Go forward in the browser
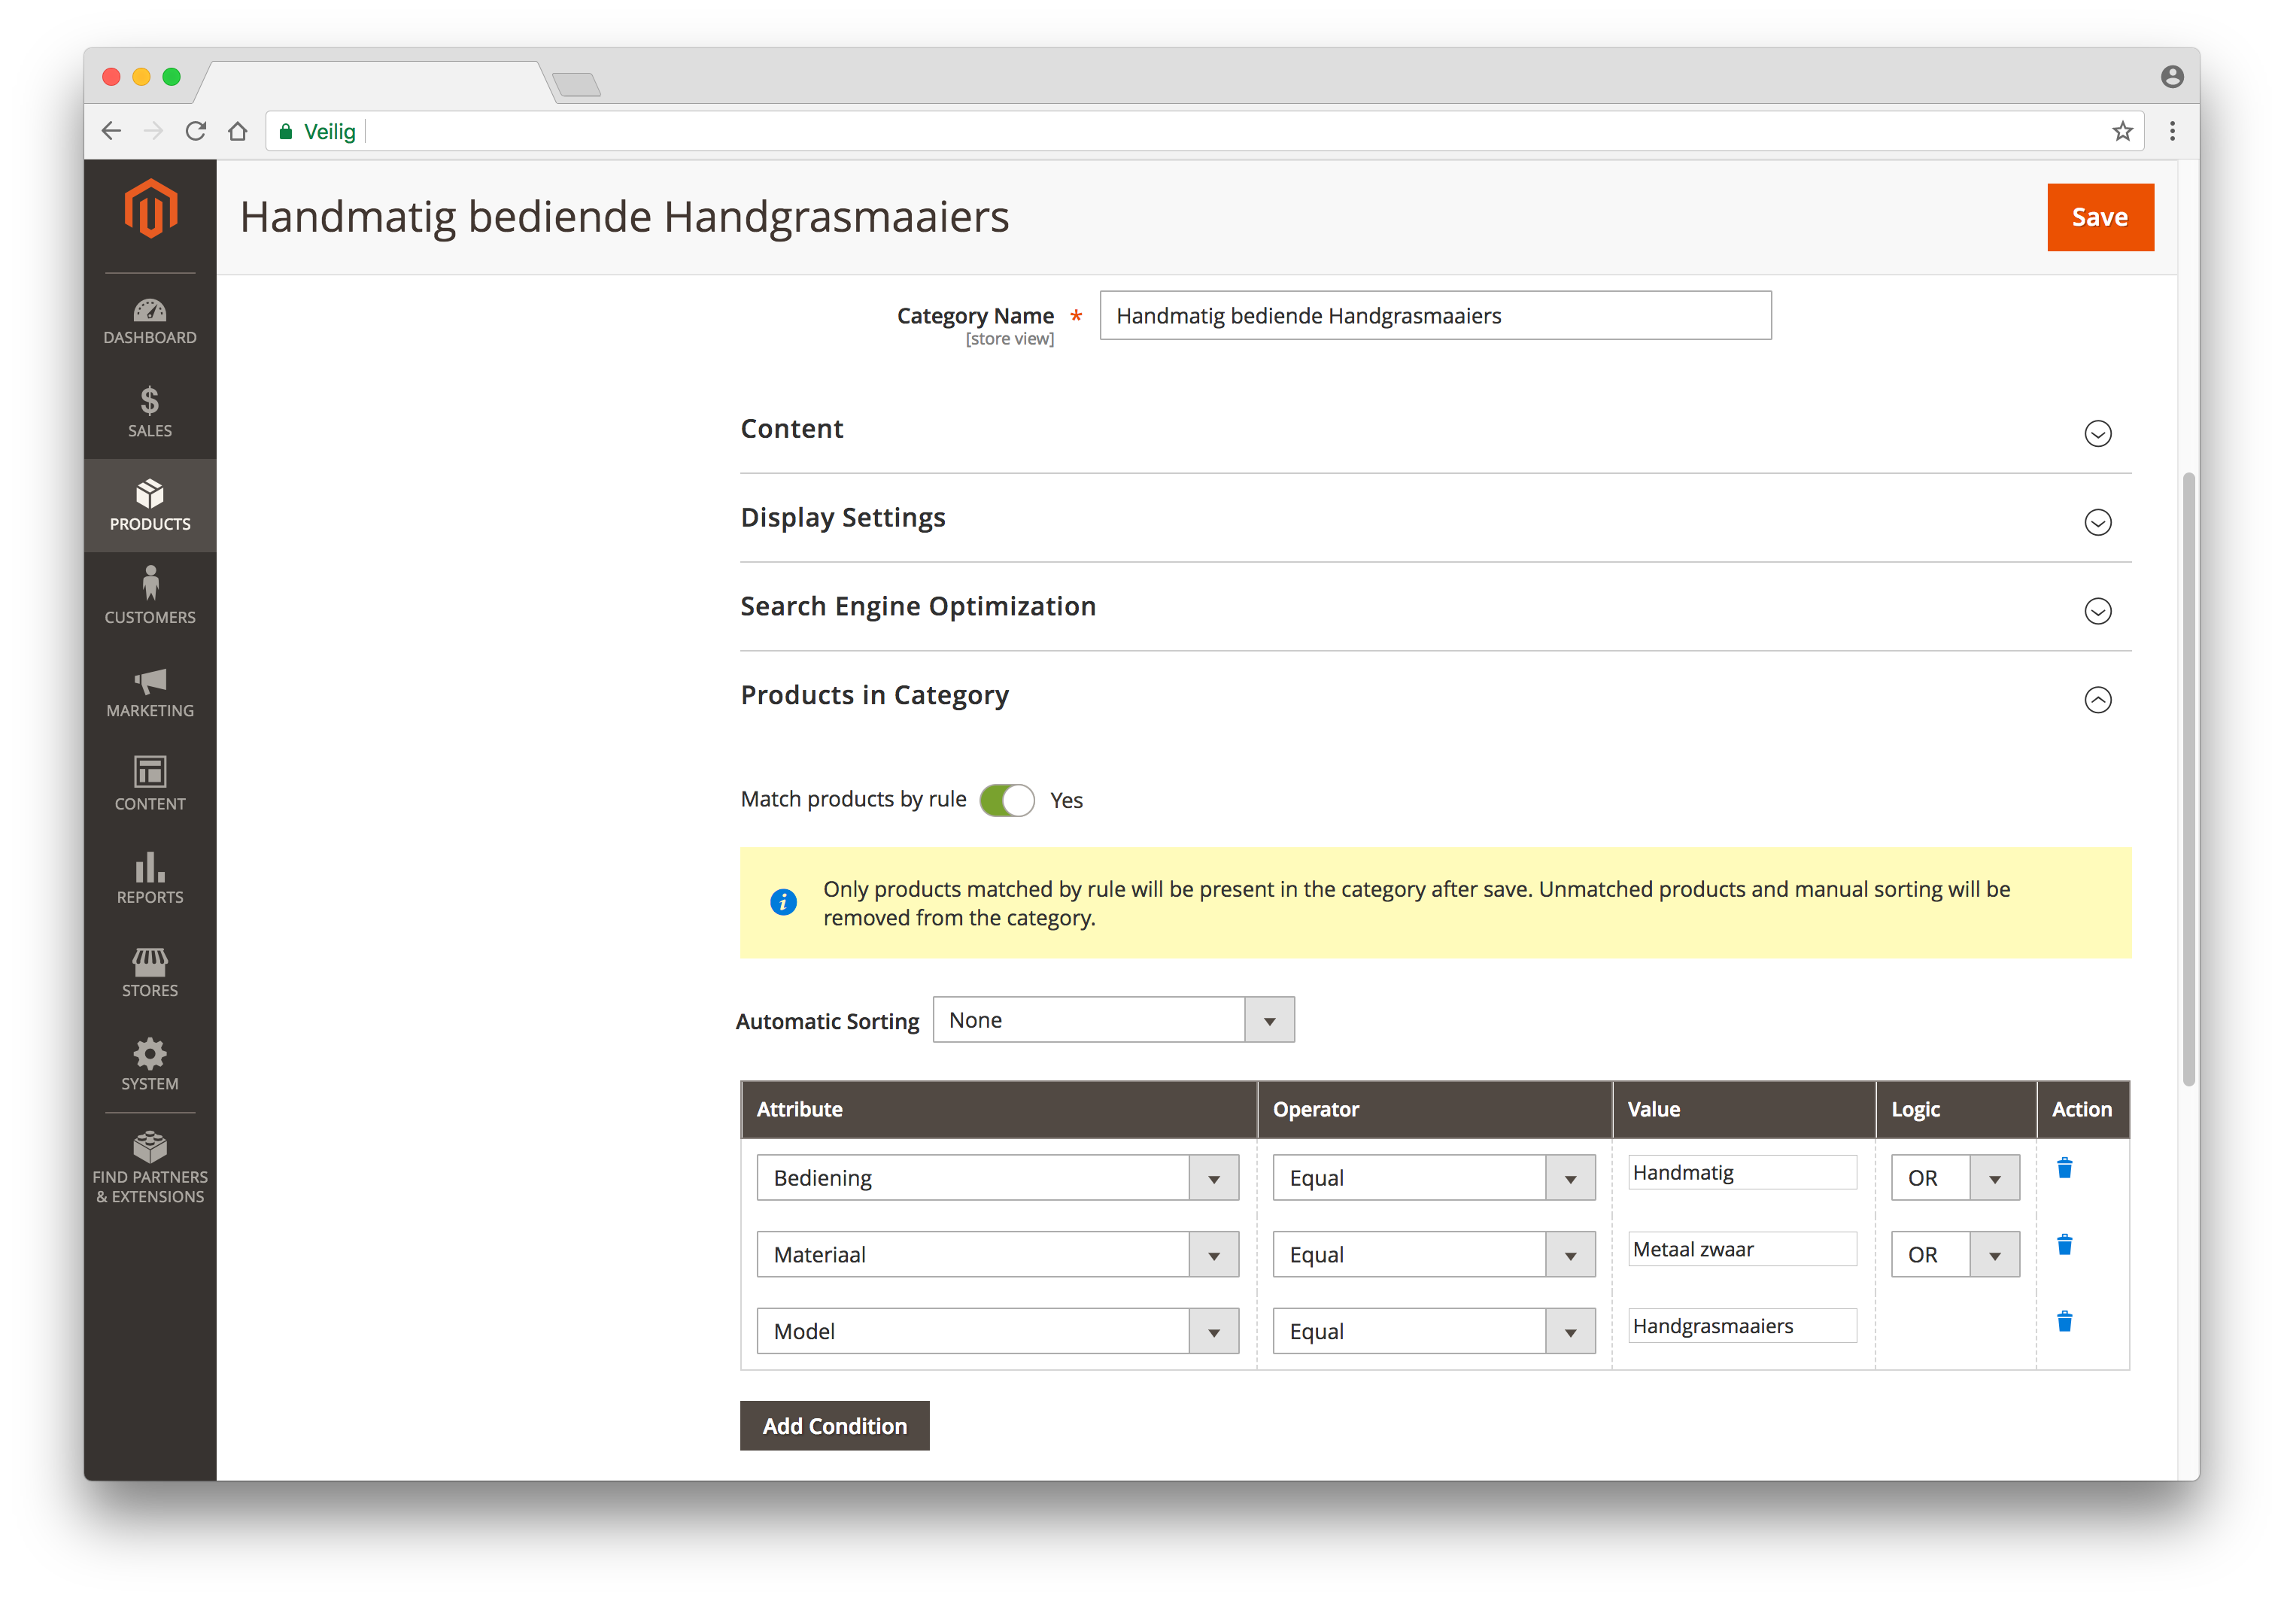Screen dimensions: 2284x1601 click(x=153, y=132)
